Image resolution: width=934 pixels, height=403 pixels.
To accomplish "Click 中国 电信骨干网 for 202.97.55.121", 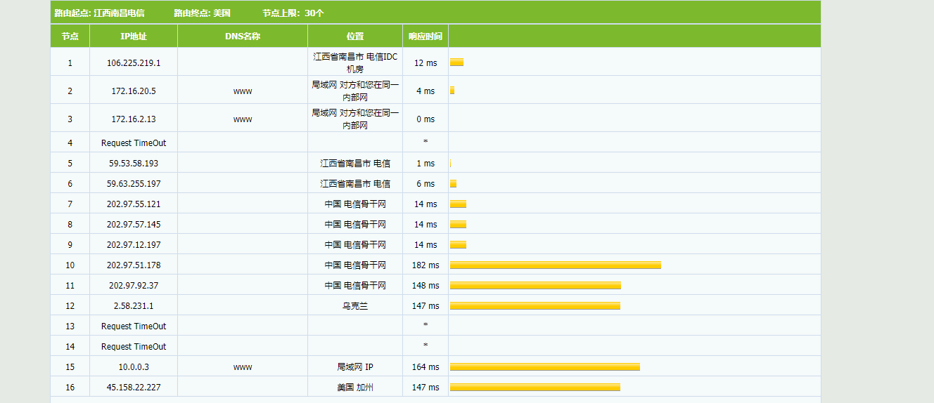I will tap(355, 204).
